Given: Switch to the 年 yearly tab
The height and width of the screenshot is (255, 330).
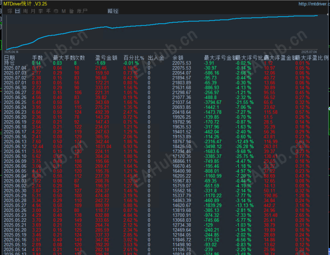Looking at the screenshot, I should tap(48, 11).
